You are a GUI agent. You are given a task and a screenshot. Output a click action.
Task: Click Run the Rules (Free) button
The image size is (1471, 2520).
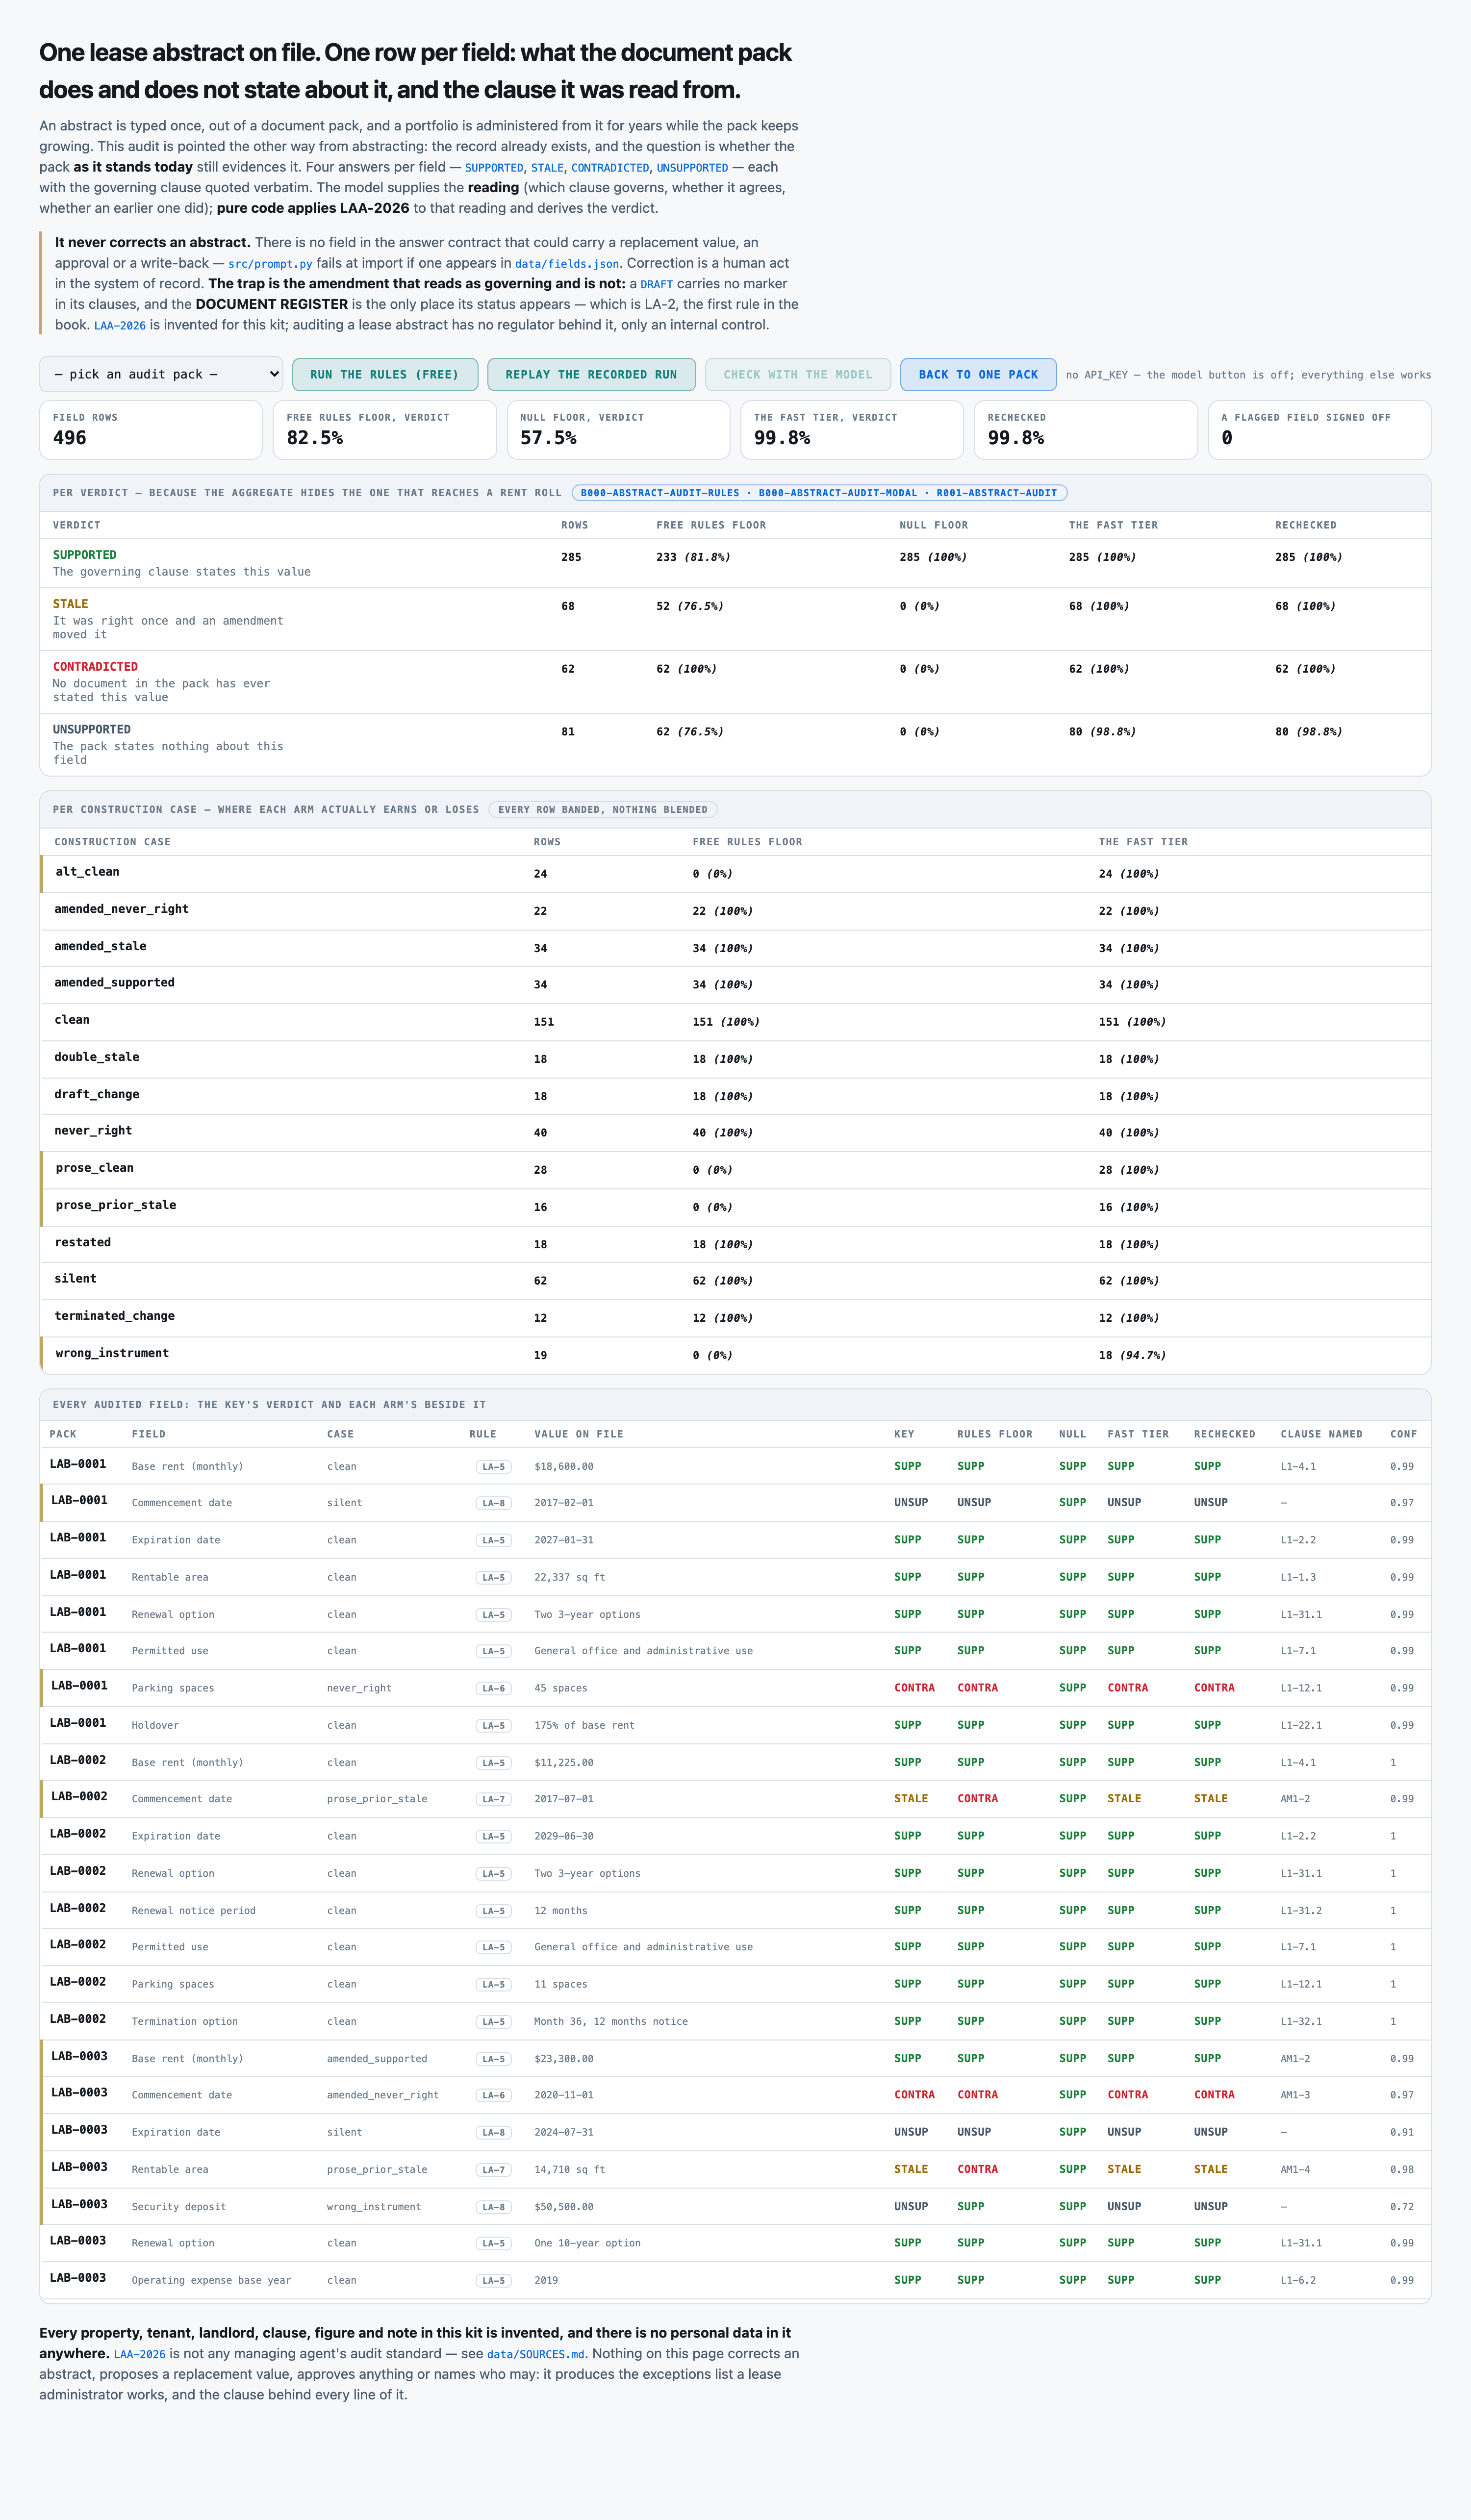[x=385, y=374]
